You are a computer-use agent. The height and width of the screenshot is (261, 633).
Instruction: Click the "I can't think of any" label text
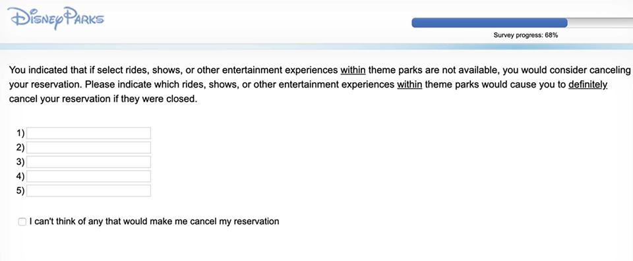[x=154, y=222]
